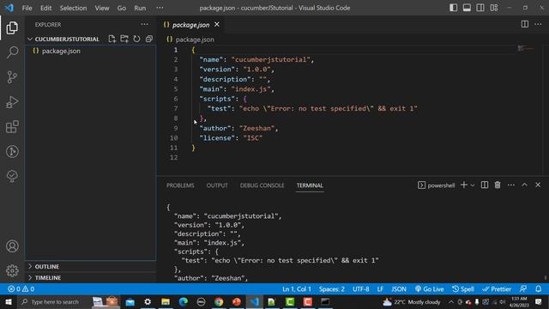Open the Manage gear in activity bar
Viewport: 549px width, 309px height.
(12, 270)
